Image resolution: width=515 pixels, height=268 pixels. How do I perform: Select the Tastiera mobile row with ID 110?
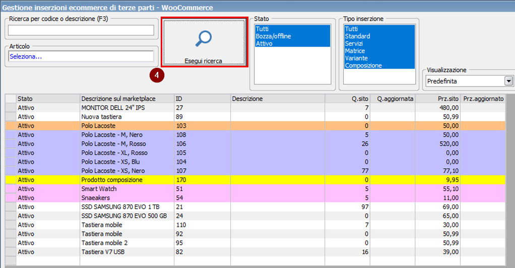255,225
